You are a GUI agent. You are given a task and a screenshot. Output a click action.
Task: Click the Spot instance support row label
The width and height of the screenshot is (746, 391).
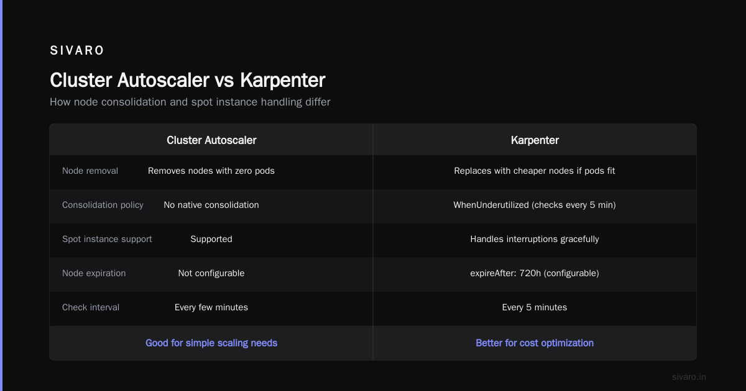pyautogui.click(x=107, y=239)
